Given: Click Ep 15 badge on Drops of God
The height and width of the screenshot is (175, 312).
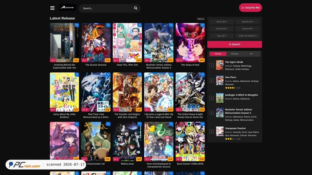Looking at the screenshot, I should click(x=180, y=60).
